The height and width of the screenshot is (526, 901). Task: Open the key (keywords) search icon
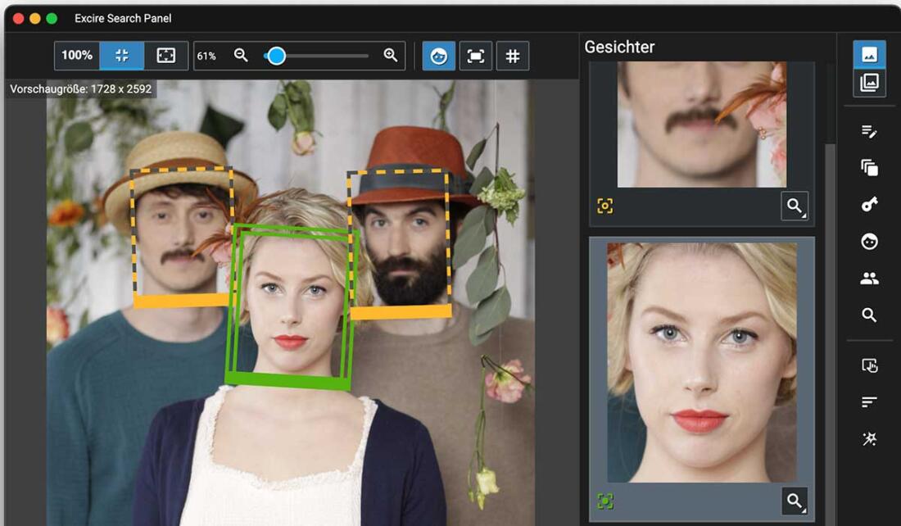tap(869, 205)
